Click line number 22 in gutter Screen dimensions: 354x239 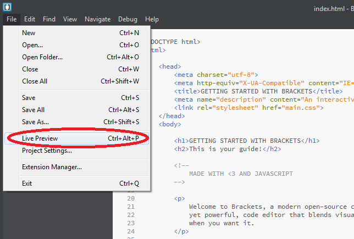[x=131, y=215]
